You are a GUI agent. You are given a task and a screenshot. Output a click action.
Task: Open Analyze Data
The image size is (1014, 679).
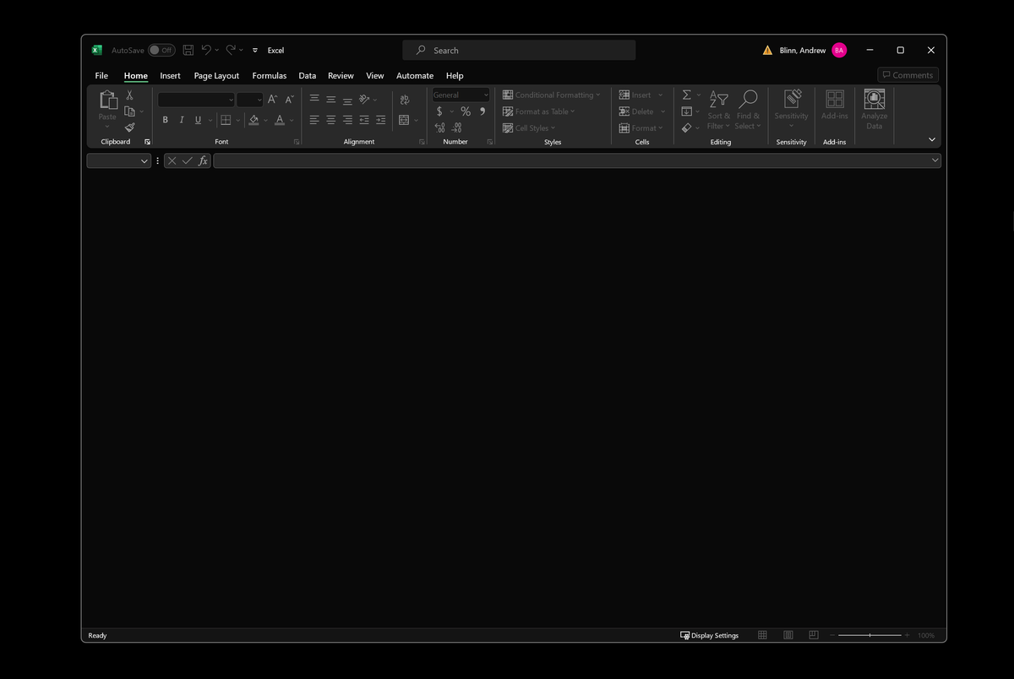click(874, 110)
